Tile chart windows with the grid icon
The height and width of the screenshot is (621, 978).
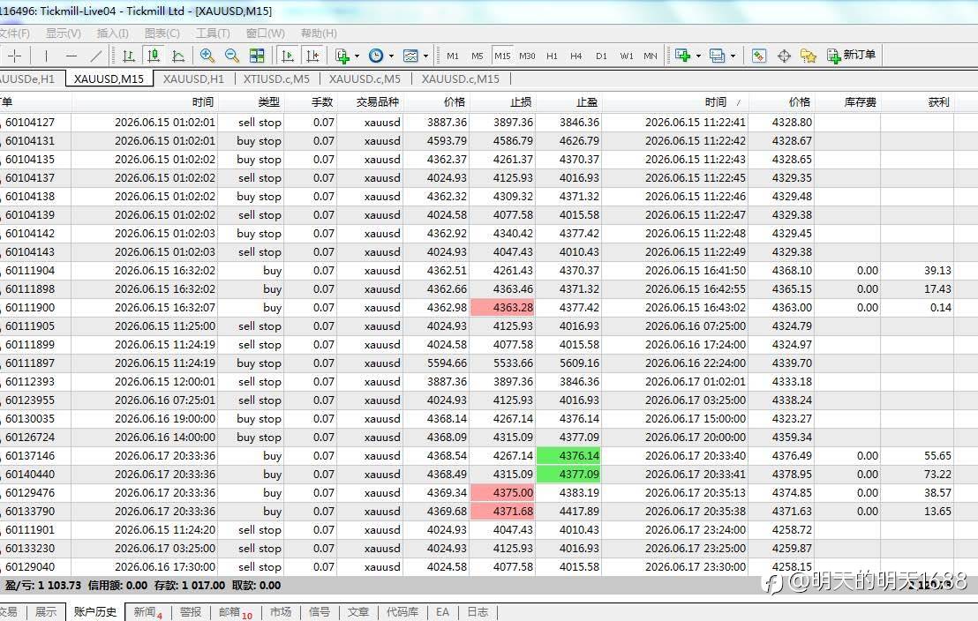[x=257, y=56]
